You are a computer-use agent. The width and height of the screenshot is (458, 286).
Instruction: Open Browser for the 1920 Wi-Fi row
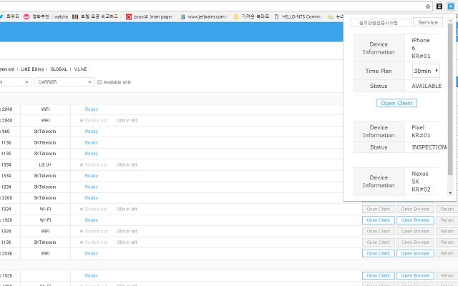coord(415,220)
